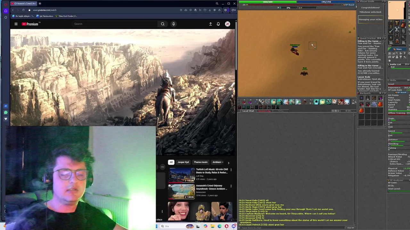This screenshot has width=410, height=230.
Task: Switch to the NPCs chat tab
Action: pyautogui.click(x=281, y=111)
